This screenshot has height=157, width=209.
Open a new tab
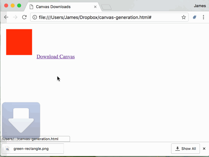tap(106, 7)
